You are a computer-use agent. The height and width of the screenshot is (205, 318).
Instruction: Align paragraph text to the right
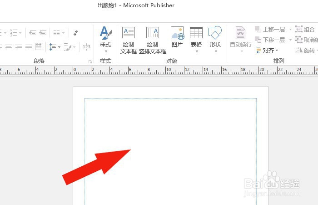click(19, 47)
